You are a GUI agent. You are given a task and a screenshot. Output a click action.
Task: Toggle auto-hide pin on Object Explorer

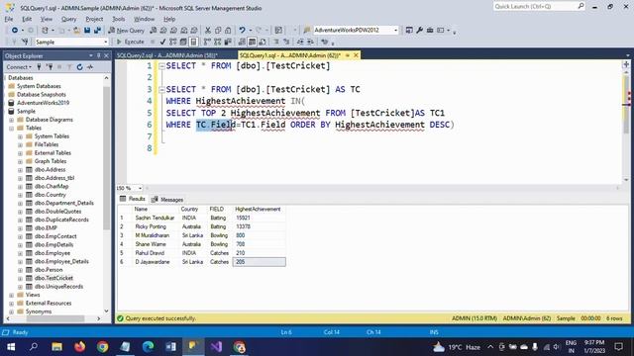pos(99,55)
